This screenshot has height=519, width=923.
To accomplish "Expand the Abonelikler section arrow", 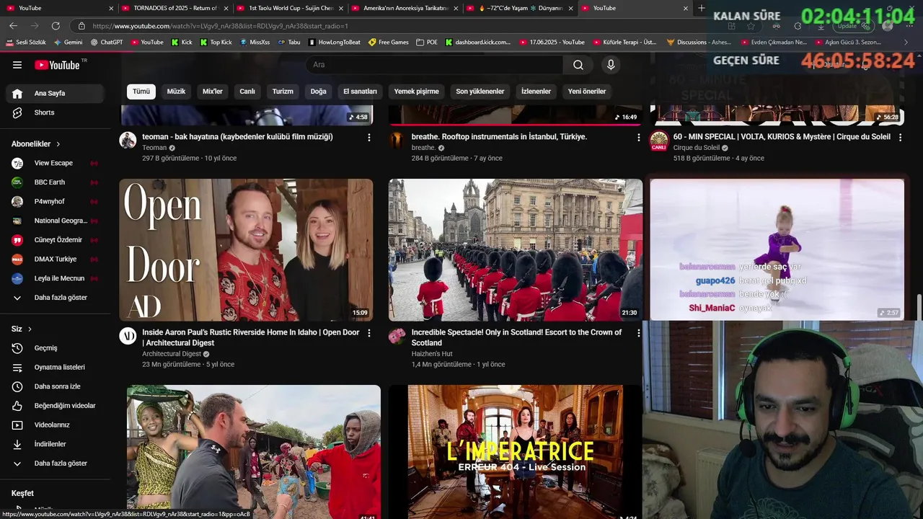I will point(58,144).
